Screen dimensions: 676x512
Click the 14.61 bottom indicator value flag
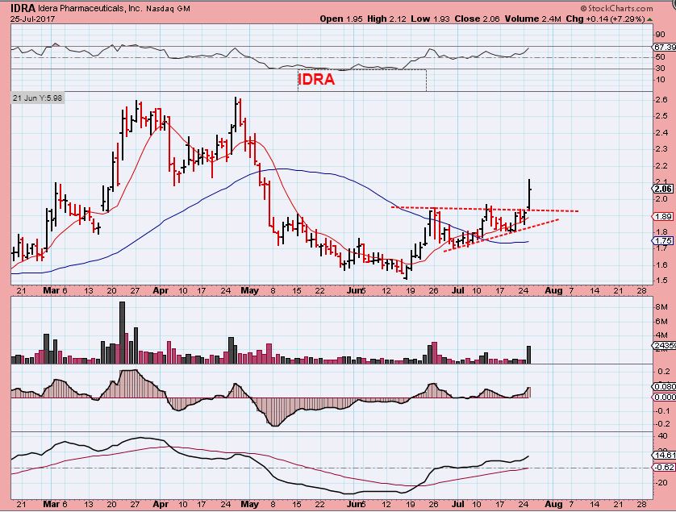(665, 455)
